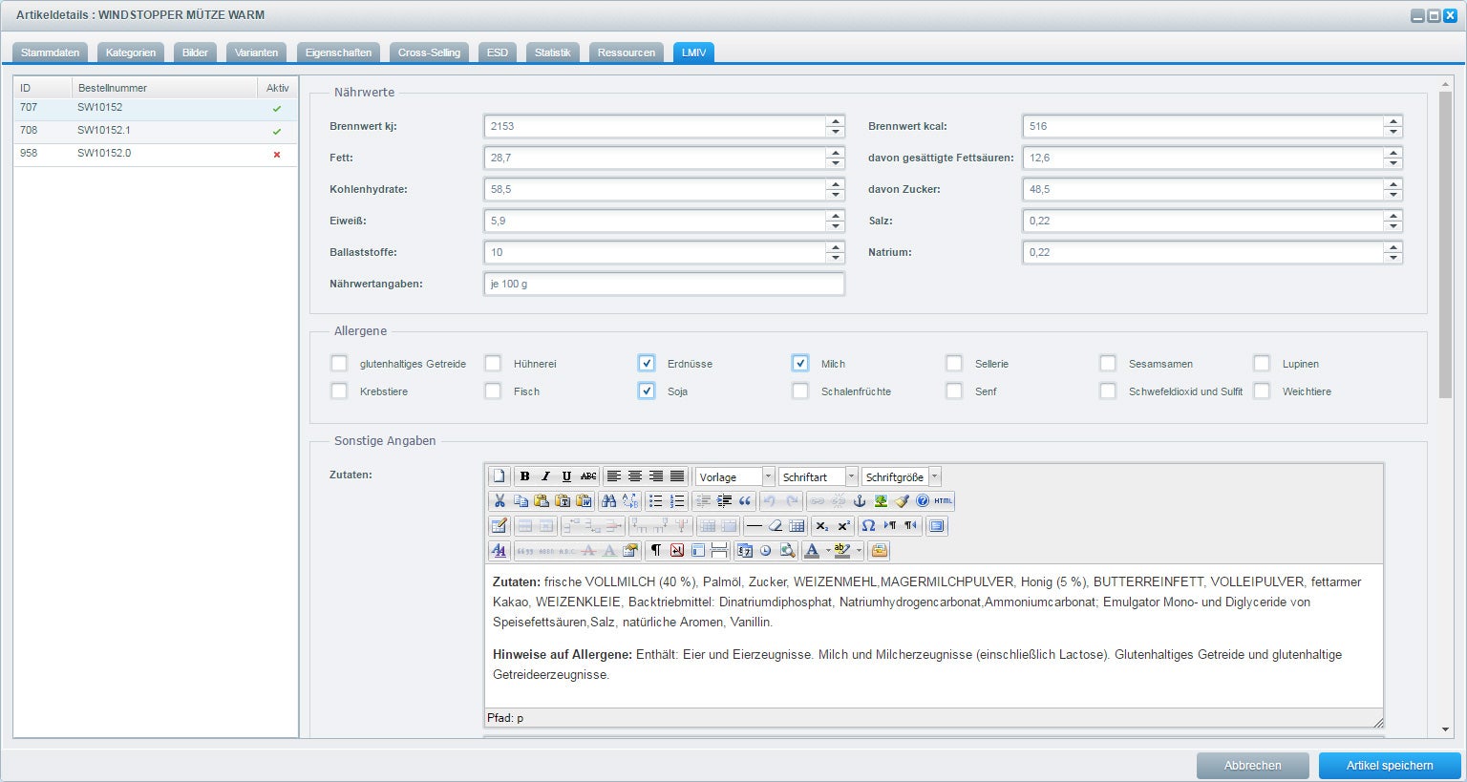Switch to the Eigenschaften tab
Image resolution: width=1467 pixels, height=782 pixels.
338,53
